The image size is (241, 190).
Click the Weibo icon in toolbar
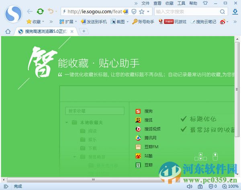223,22
